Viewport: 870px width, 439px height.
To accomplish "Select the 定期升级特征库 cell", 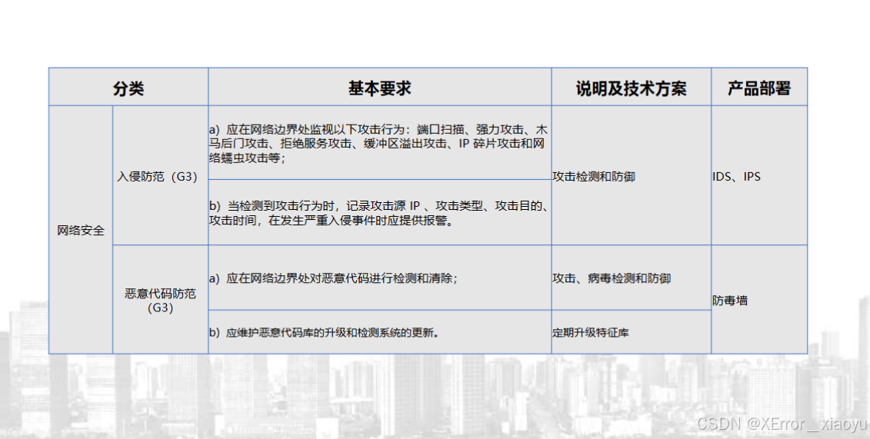I will pos(631,332).
